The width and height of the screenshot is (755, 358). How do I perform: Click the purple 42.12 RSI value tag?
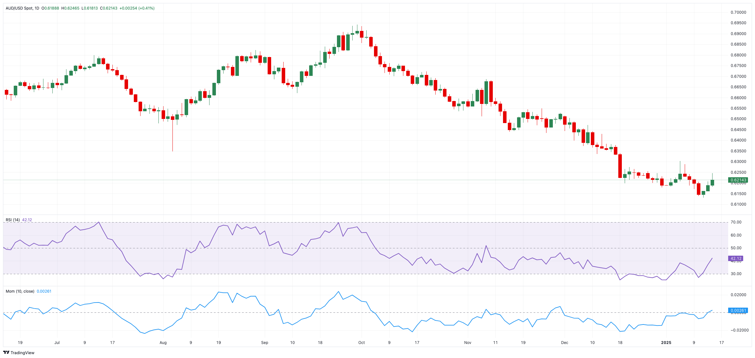pos(736,259)
